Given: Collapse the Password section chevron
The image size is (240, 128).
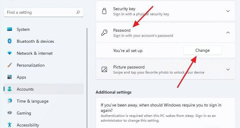Looking at the screenshot, I should [x=228, y=33].
